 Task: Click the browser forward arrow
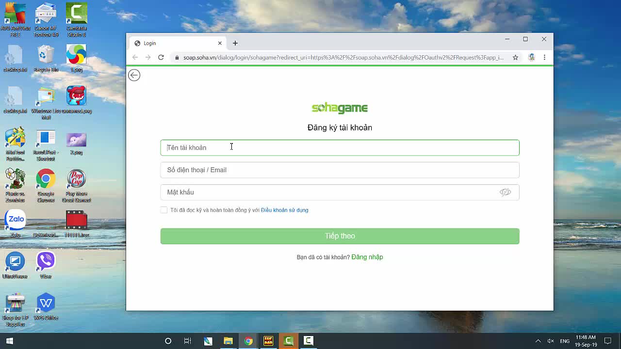click(148, 57)
